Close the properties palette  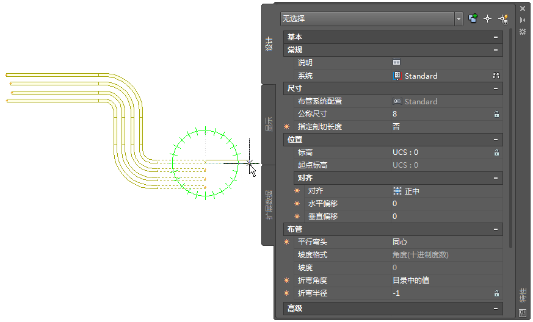tap(523, 9)
